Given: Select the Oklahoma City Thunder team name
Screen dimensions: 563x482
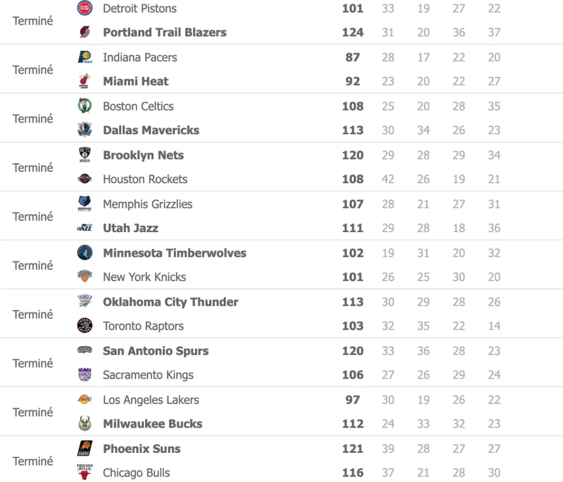Looking at the screenshot, I should click(170, 302).
